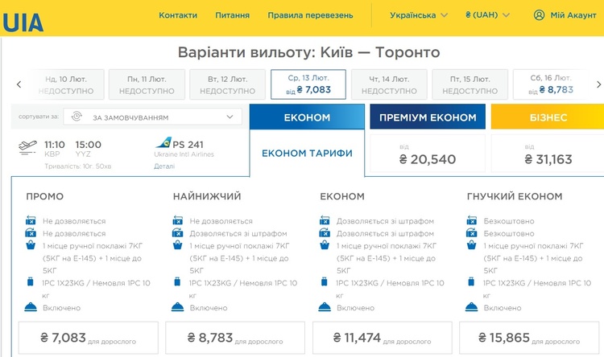604x357 pixels.
Task: Select business price 31,163
Action: click(x=548, y=154)
